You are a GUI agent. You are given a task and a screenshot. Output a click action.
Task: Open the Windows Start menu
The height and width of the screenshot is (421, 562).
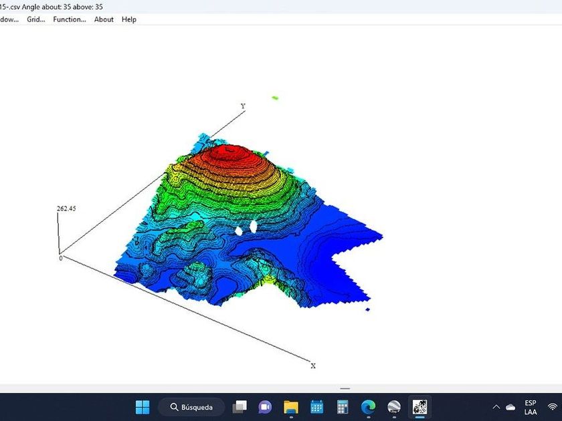[x=143, y=407]
